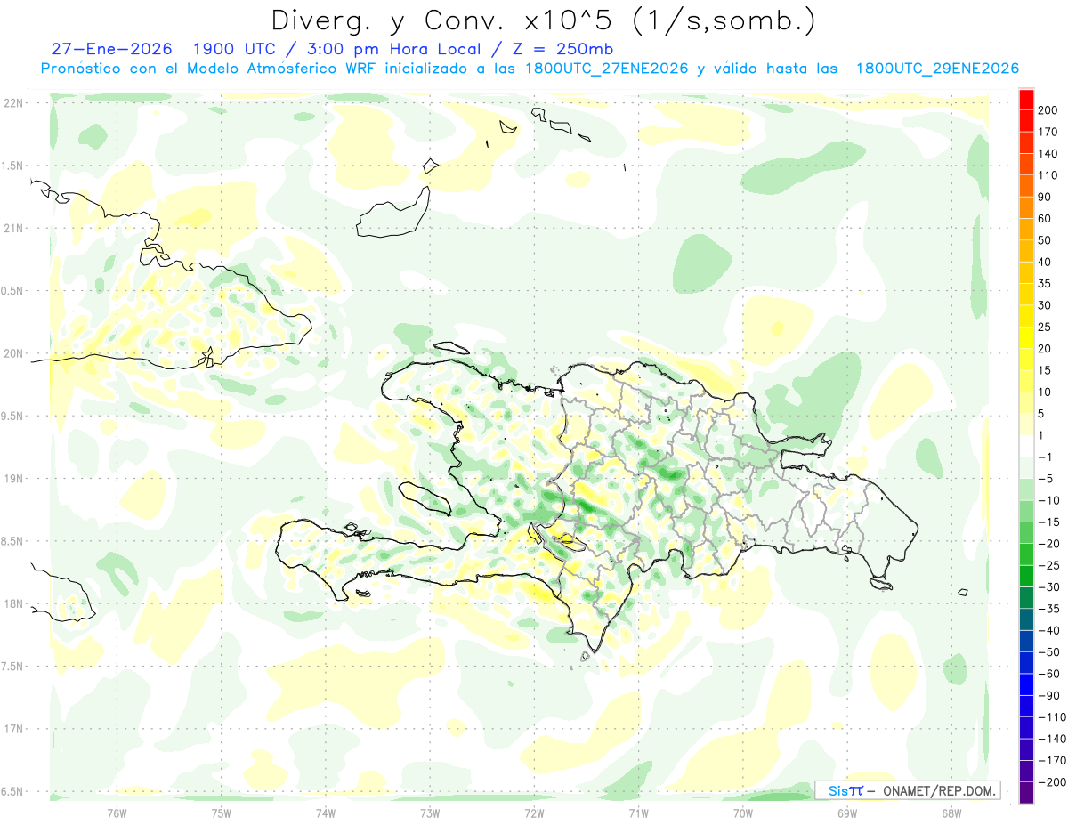Click the longitude label "69W"
The width and height of the screenshot is (1068, 825).
coord(847,813)
